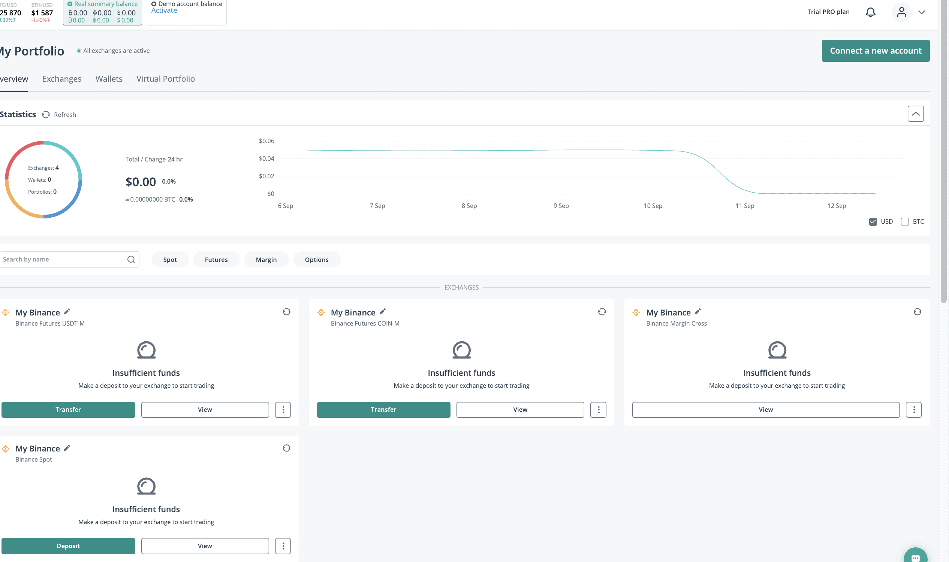Click Connect a new account button

875,51
